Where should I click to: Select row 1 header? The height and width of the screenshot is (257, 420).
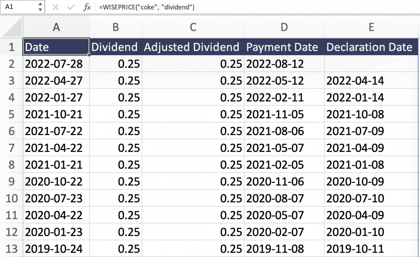coord(11,47)
